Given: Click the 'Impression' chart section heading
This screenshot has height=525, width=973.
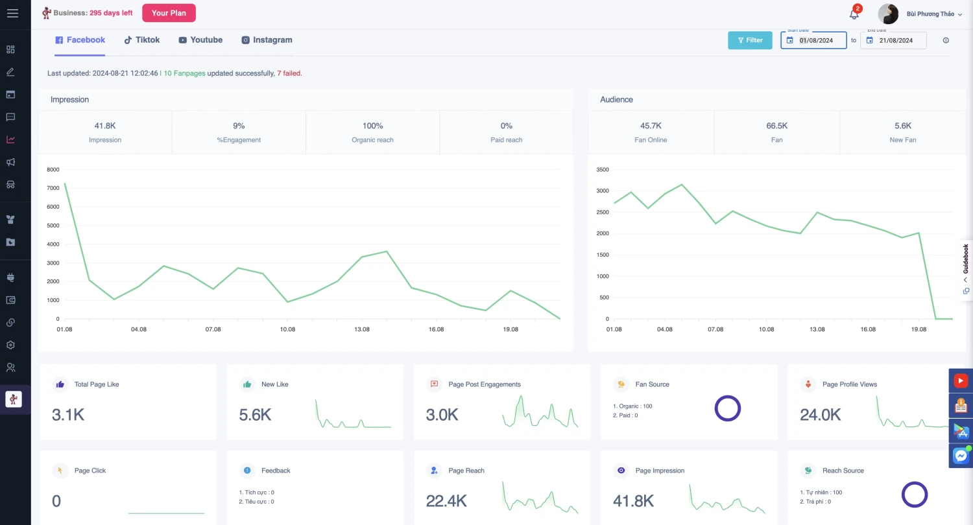Looking at the screenshot, I should 69,100.
